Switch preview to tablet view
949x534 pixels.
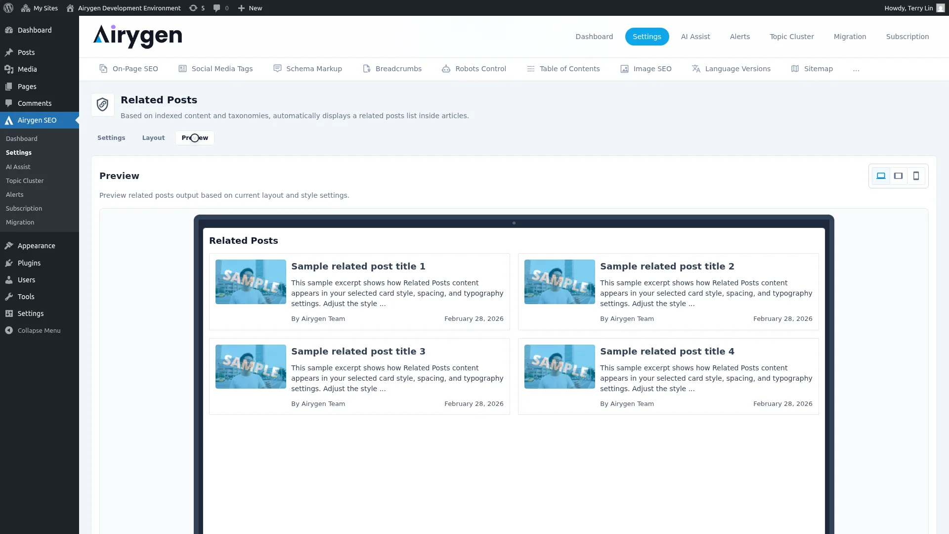tap(899, 176)
